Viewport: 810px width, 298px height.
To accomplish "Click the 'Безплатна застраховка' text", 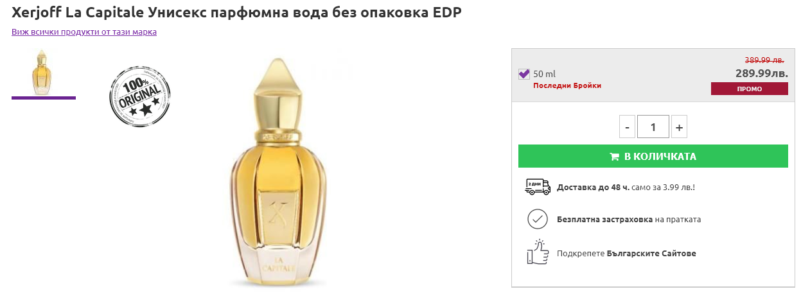I will (x=604, y=219).
